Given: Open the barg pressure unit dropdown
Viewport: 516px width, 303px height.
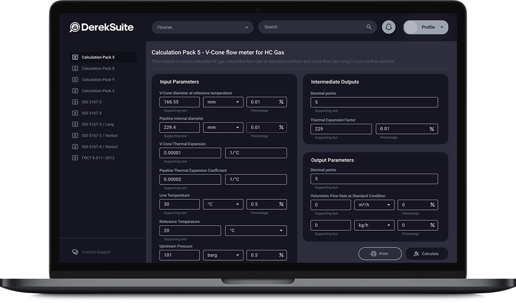Looking at the screenshot, I should (x=223, y=255).
